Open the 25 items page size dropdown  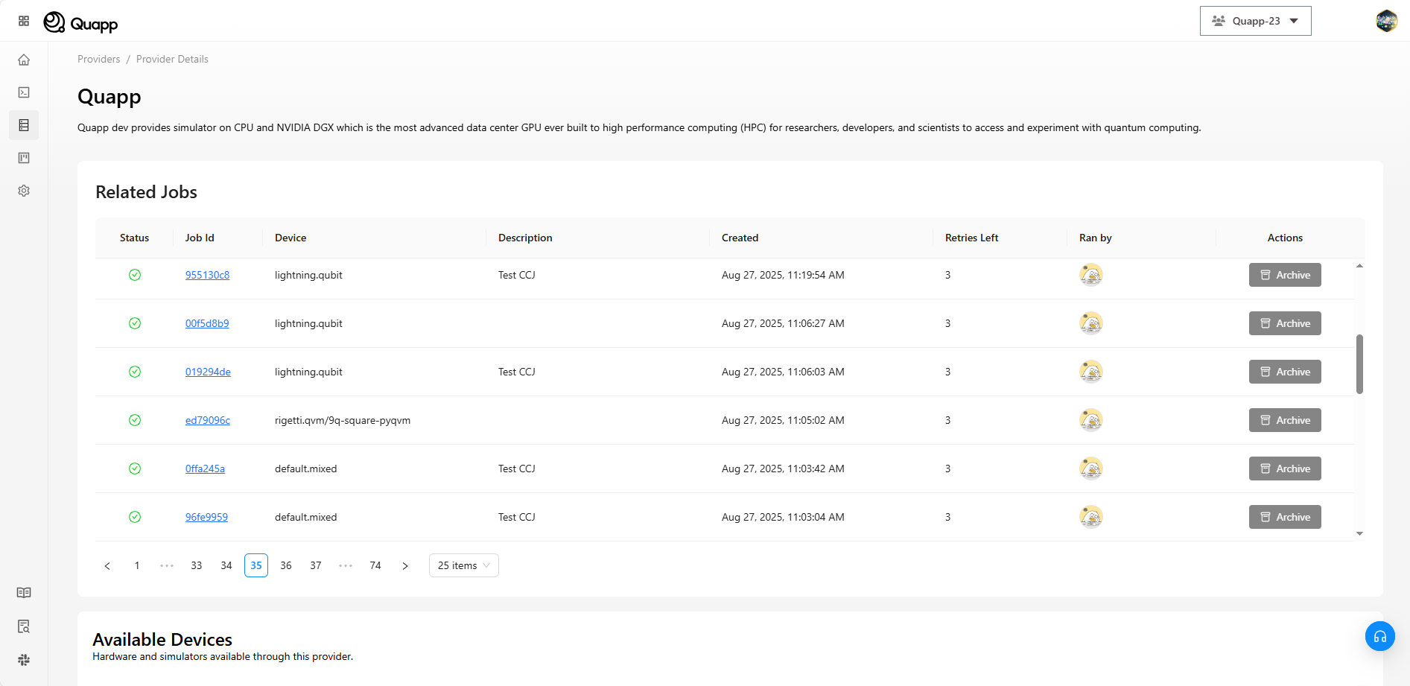click(x=463, y=565)
